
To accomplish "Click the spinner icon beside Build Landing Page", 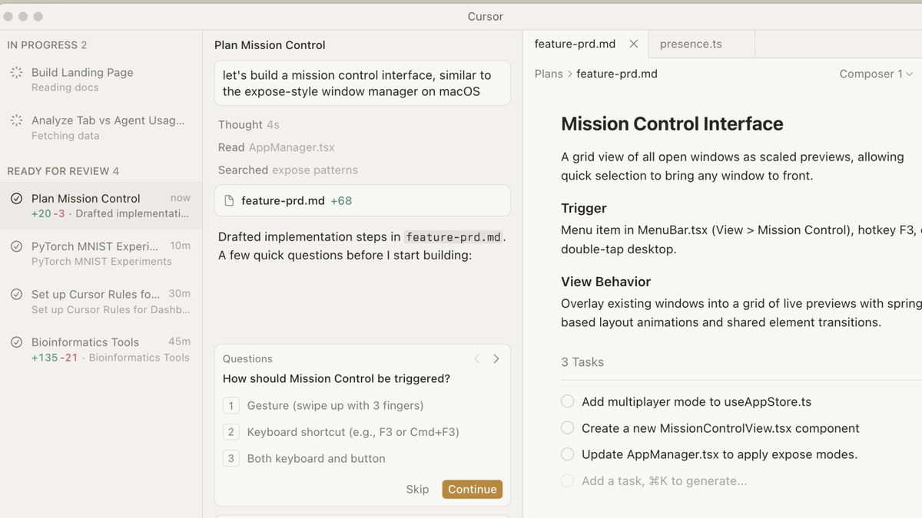I will click(16, 73).
